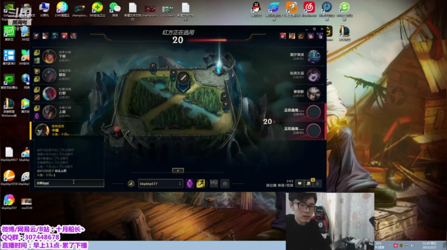Open the League of Legends desktop shortcut

[345, 33]
